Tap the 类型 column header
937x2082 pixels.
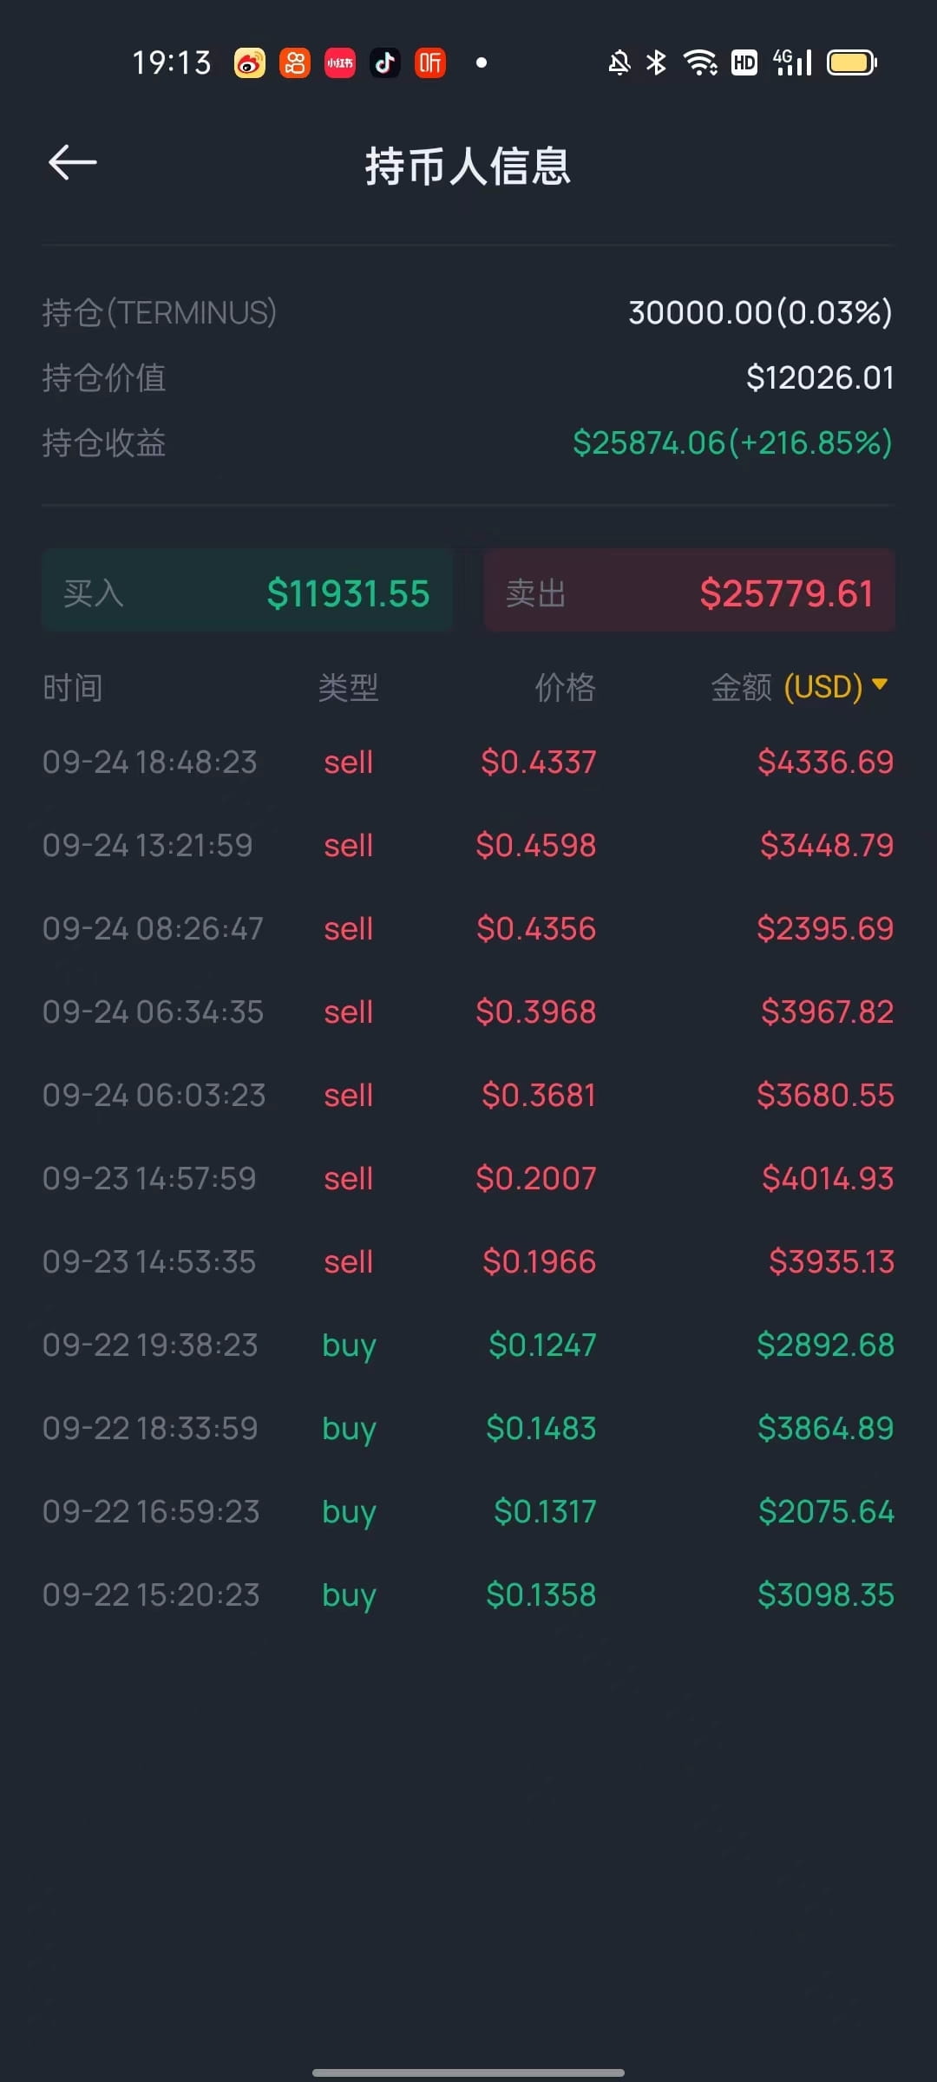pyautogui.click(x=348, y=688)
